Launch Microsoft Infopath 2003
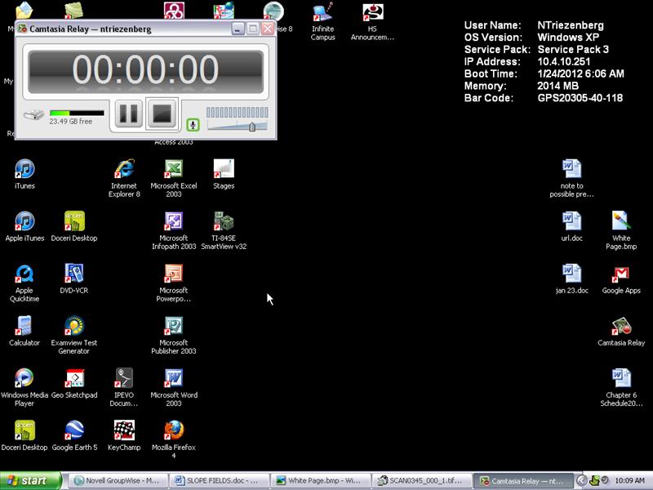This screenshot has height=490, width=653. pos(174,230)
